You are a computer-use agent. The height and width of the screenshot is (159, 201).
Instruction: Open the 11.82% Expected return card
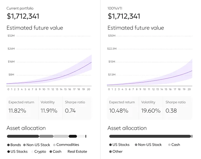[22, 107]
